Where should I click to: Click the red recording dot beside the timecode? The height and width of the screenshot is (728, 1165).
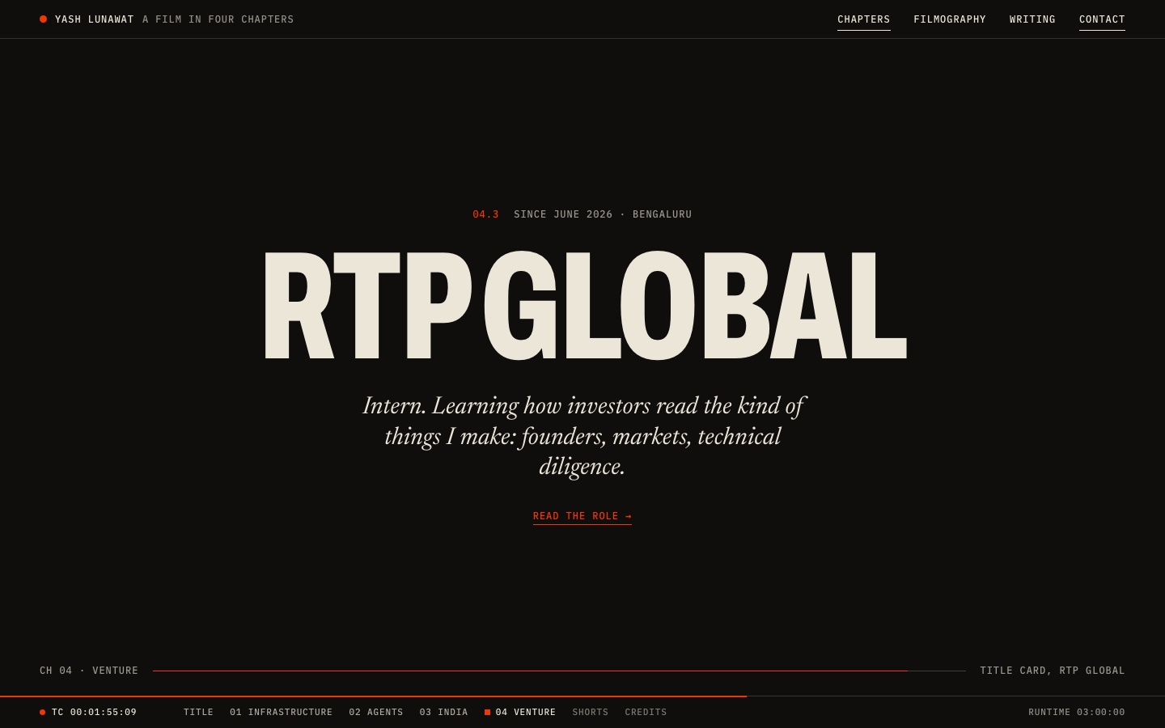coord(42,713)
